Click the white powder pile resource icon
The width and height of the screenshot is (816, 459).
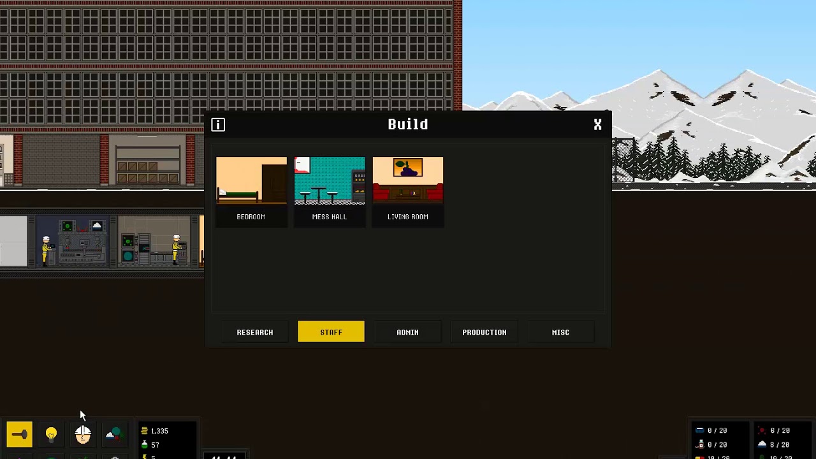(762, 444)
